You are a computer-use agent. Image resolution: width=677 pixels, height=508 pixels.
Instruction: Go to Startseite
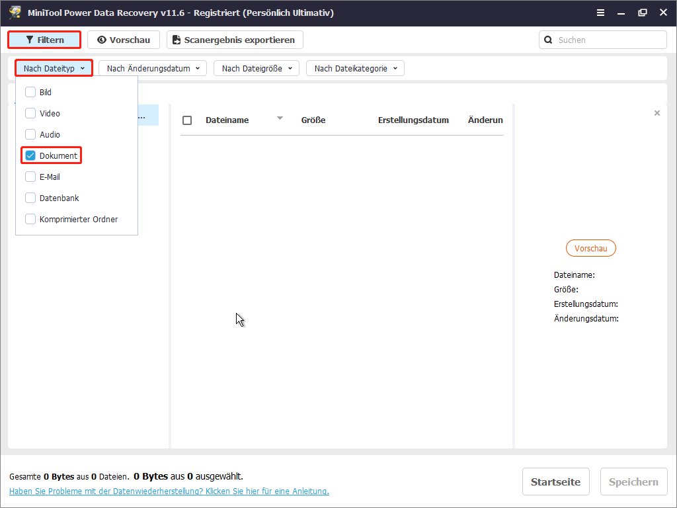coord(555,482)
